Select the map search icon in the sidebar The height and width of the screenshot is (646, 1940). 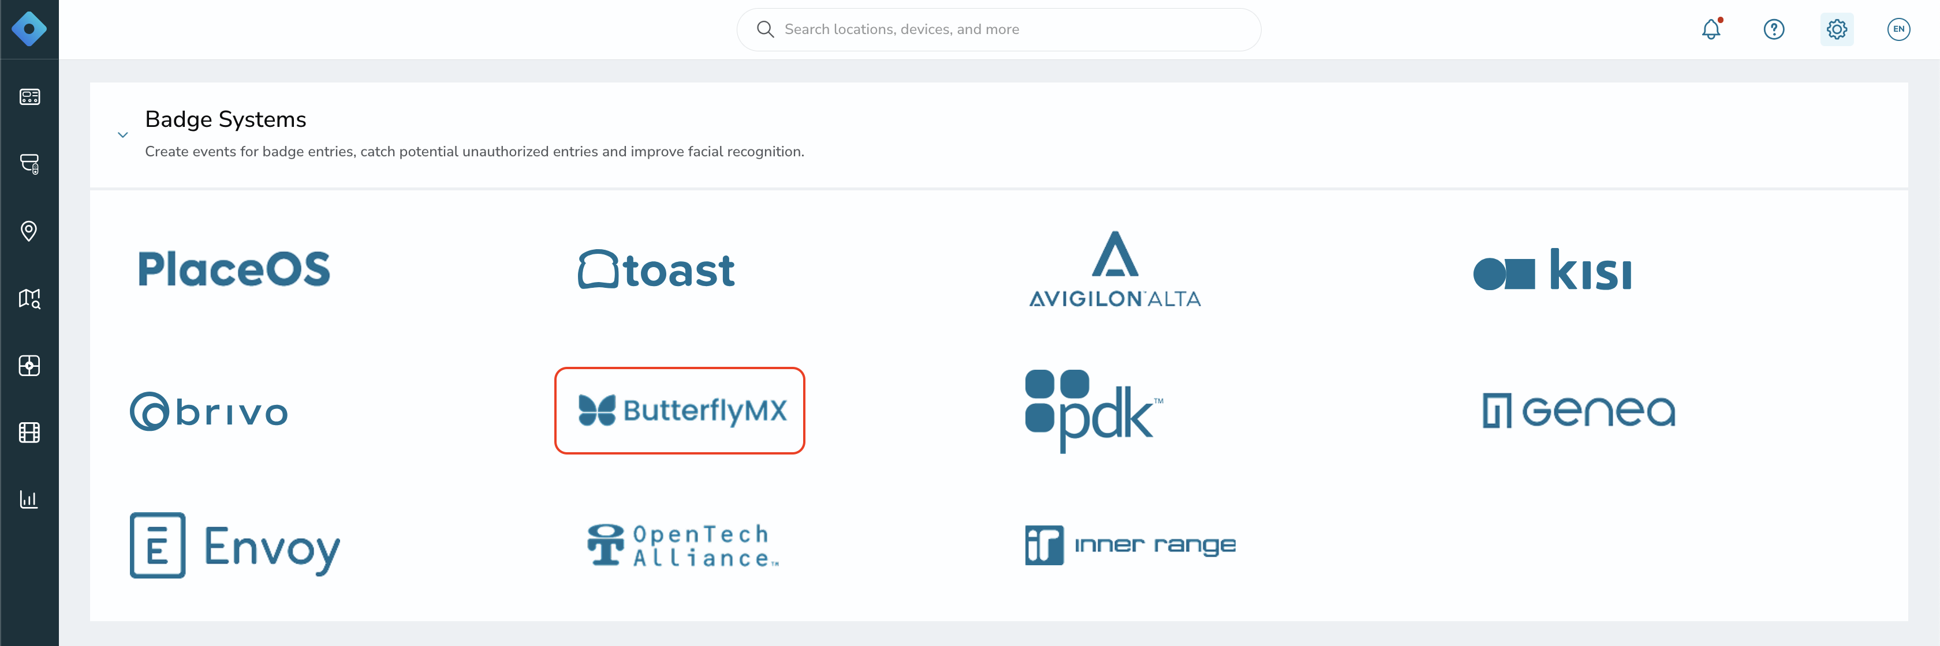29,299
